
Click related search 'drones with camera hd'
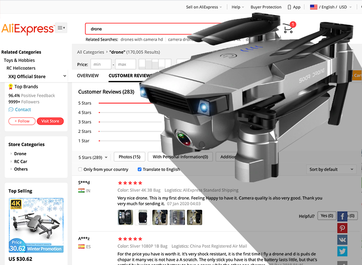coord(142,39)
